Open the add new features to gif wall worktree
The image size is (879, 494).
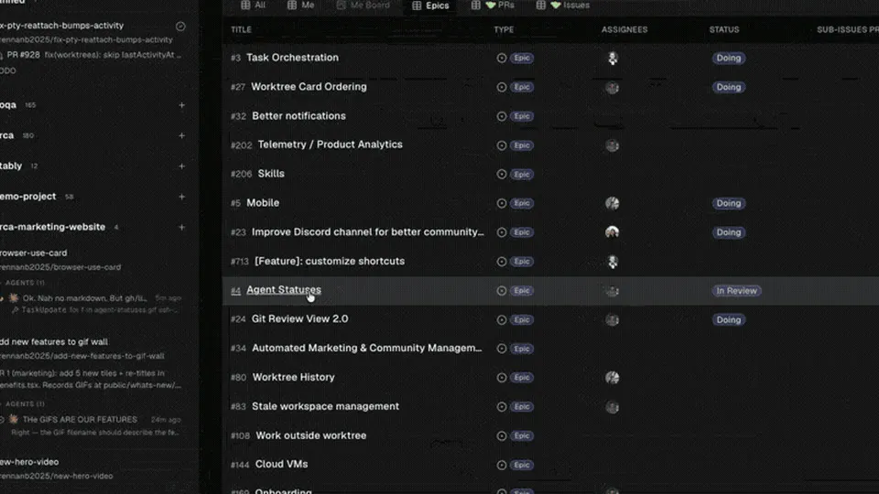point(54,341)
